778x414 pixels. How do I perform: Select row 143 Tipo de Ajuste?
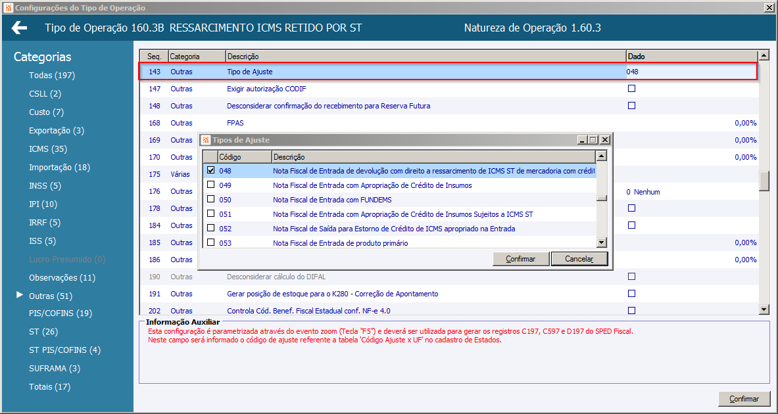click(x=449, y=72)
